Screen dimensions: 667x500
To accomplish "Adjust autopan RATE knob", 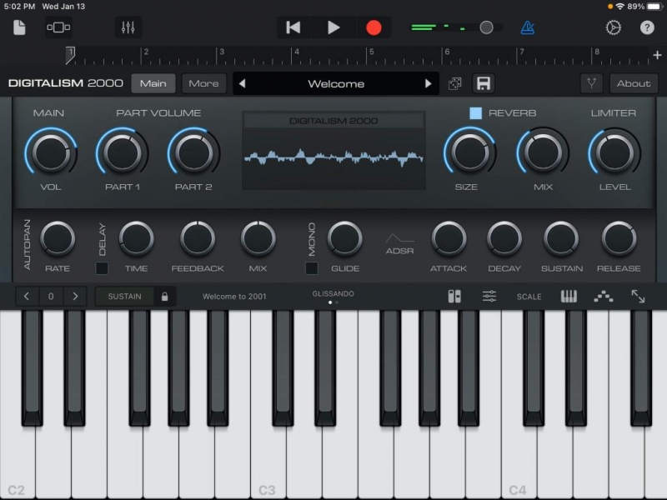I will click(58, 238).
